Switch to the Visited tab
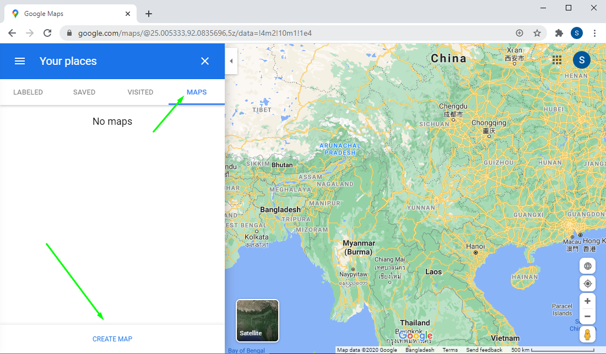Screen dimensions: 606x354 point(140,92)
